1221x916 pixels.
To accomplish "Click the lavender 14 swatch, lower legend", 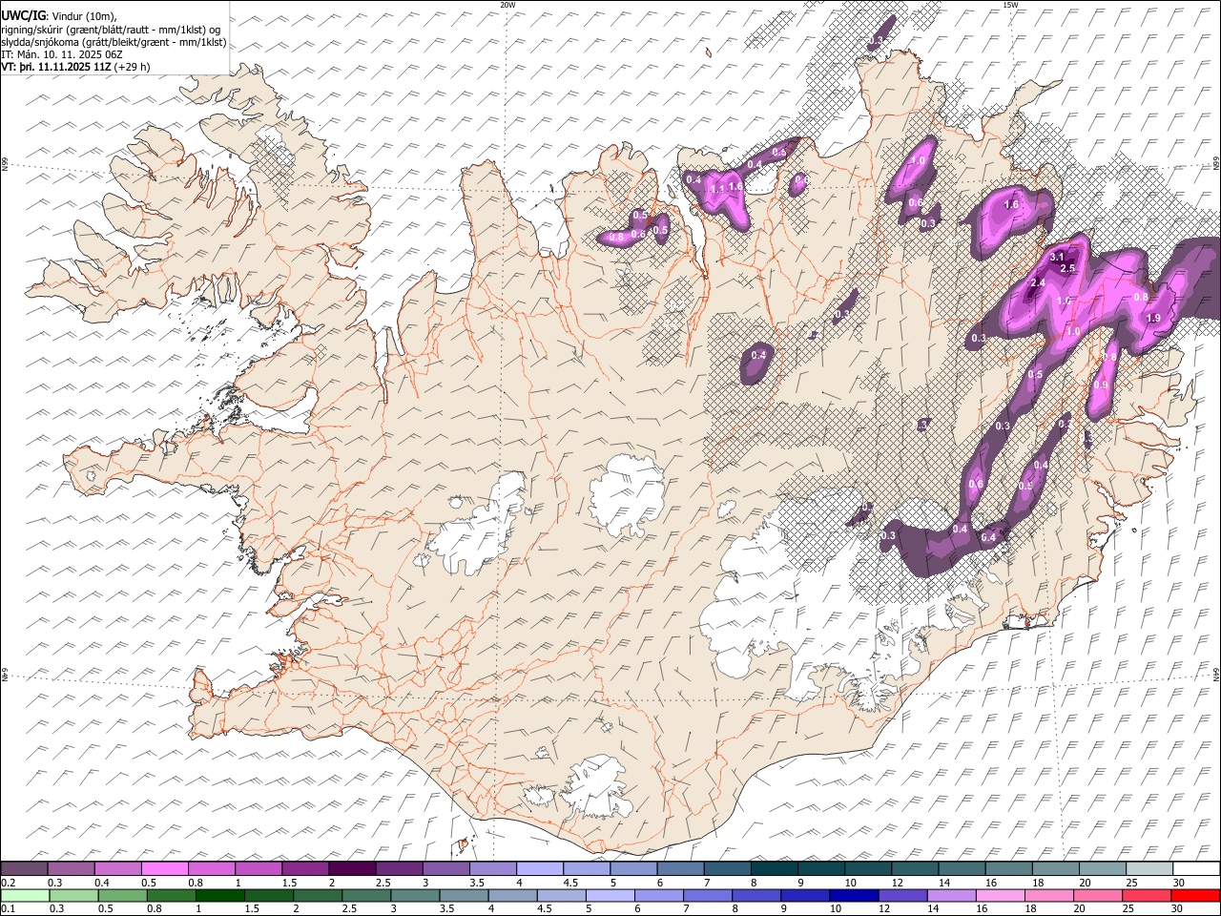I will tap(950, 895).
